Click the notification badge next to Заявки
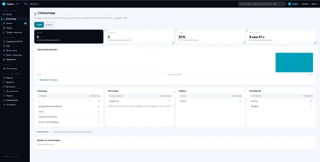The height and width of the screenshot is (162, 320). pos(26,24)
